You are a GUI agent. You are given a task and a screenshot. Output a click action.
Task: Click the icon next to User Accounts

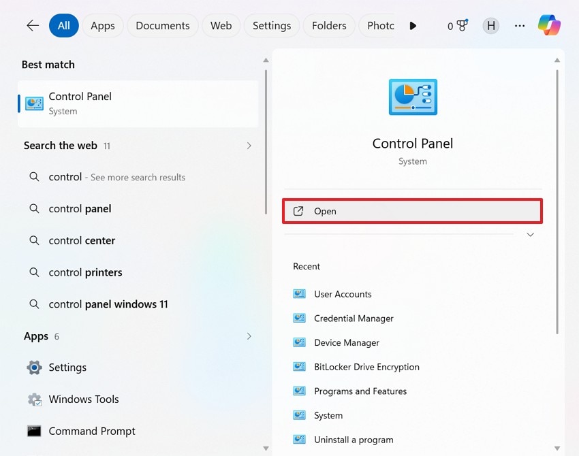(299, 293)
